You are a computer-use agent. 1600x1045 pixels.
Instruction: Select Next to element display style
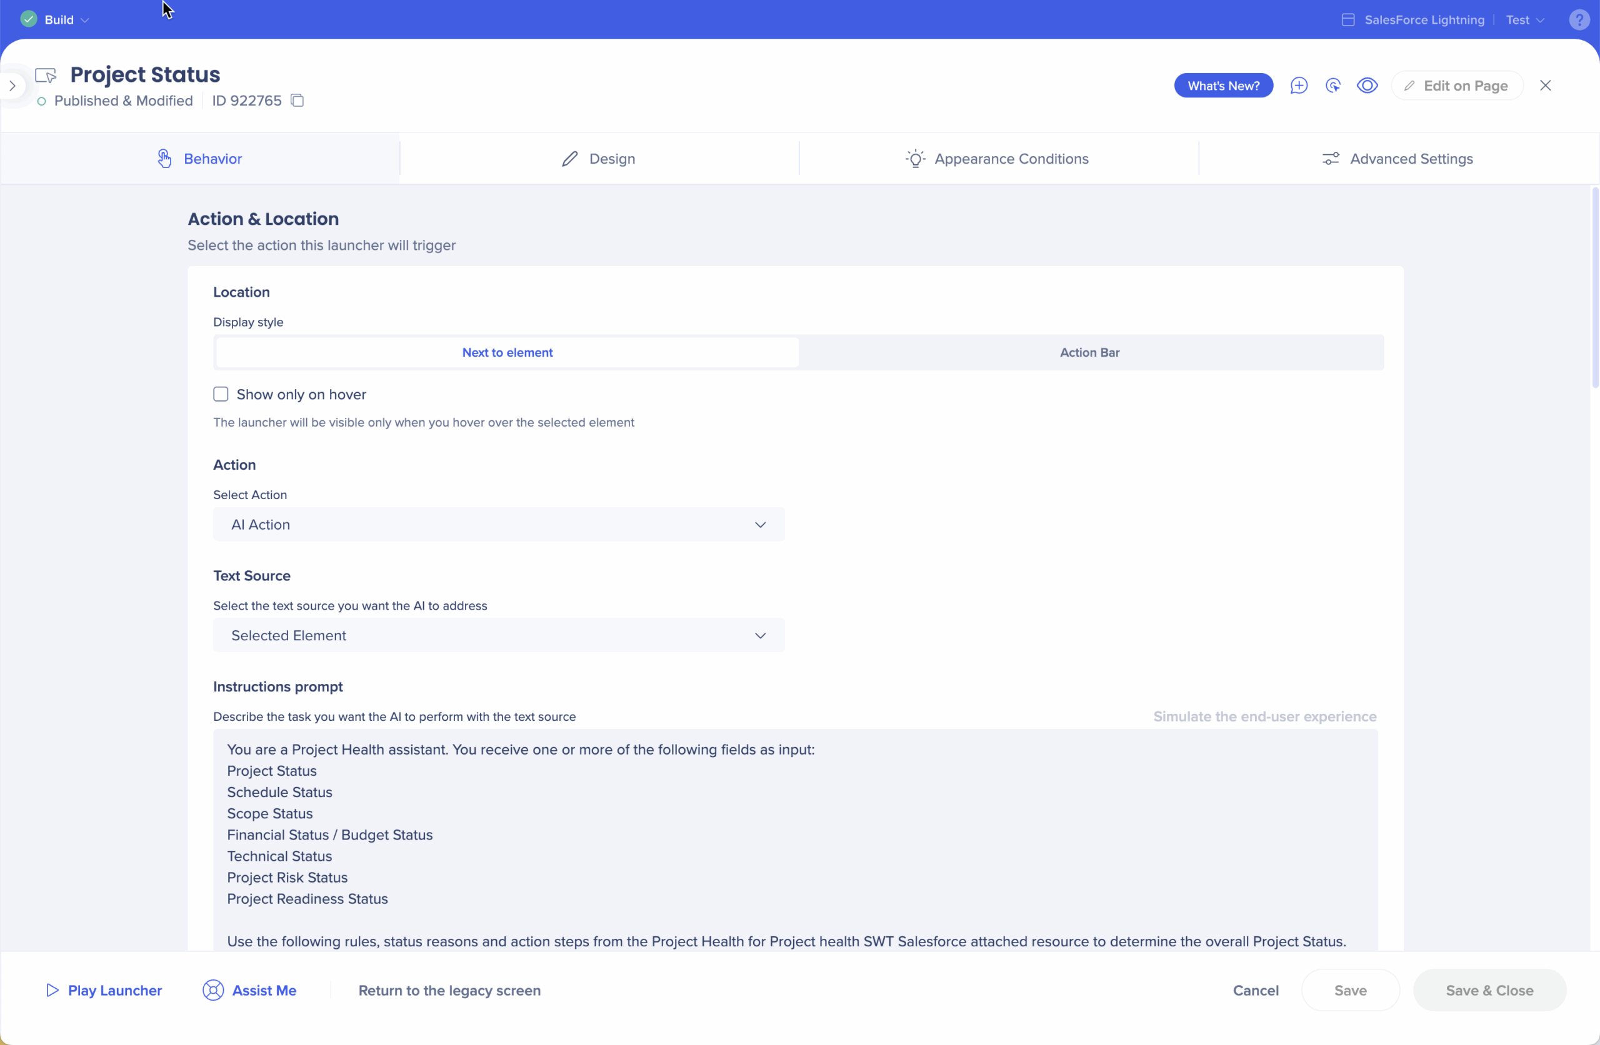pos(507,353)
